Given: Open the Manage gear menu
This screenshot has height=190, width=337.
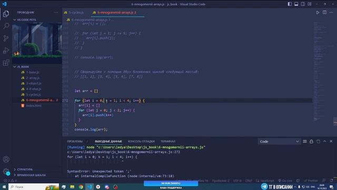Looking at the screenshot, I should click(6, 172).
